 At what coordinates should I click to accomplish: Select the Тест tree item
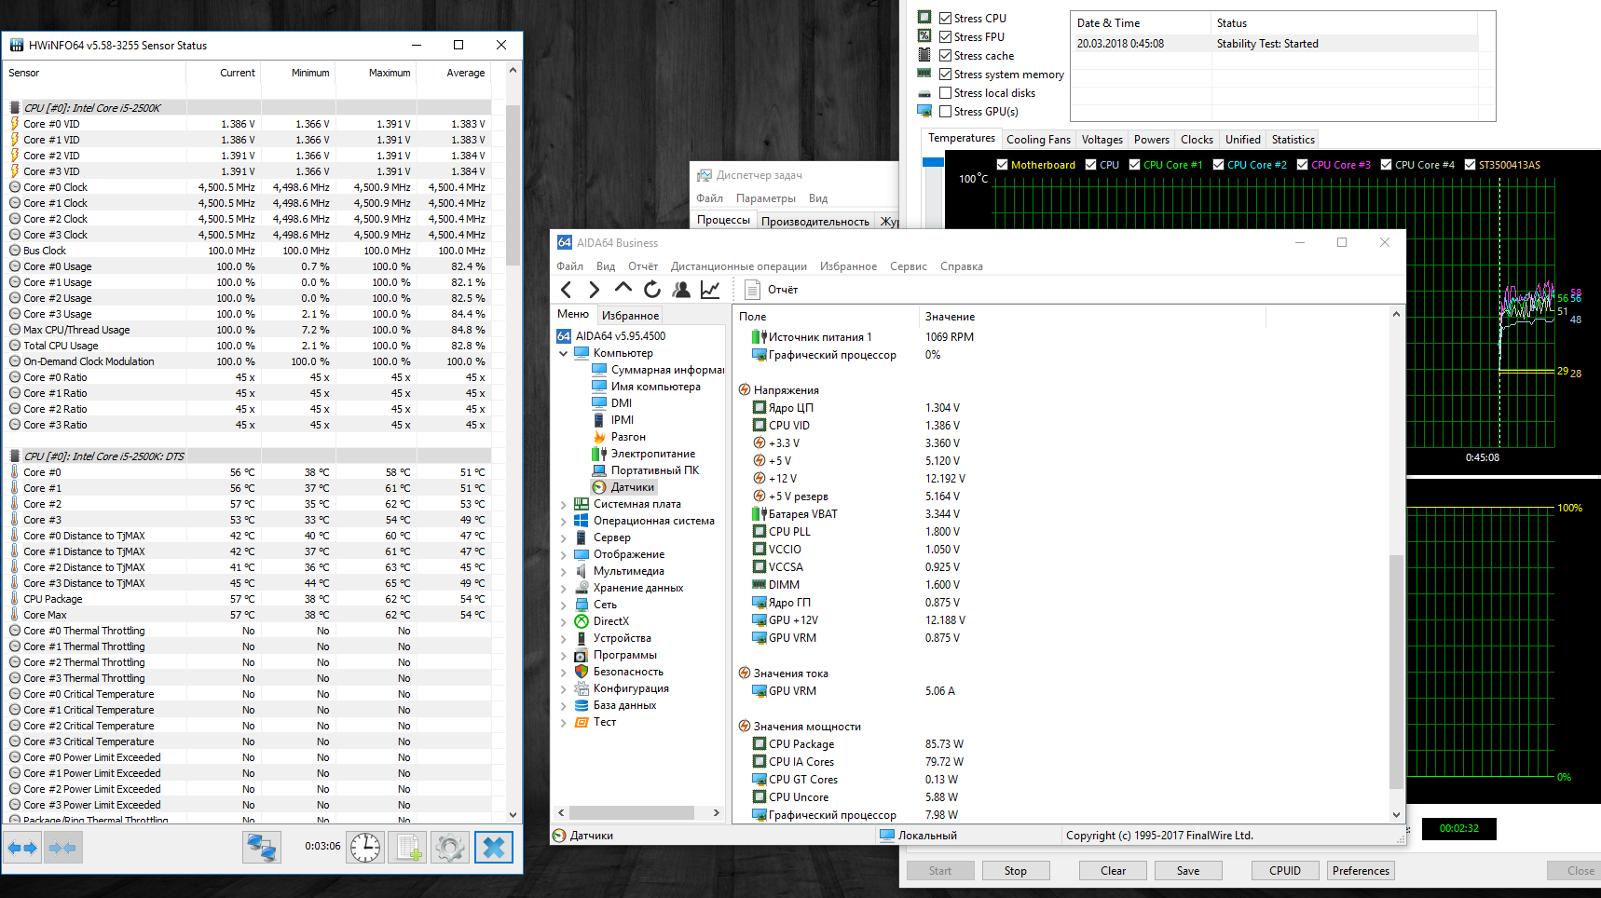595,722
